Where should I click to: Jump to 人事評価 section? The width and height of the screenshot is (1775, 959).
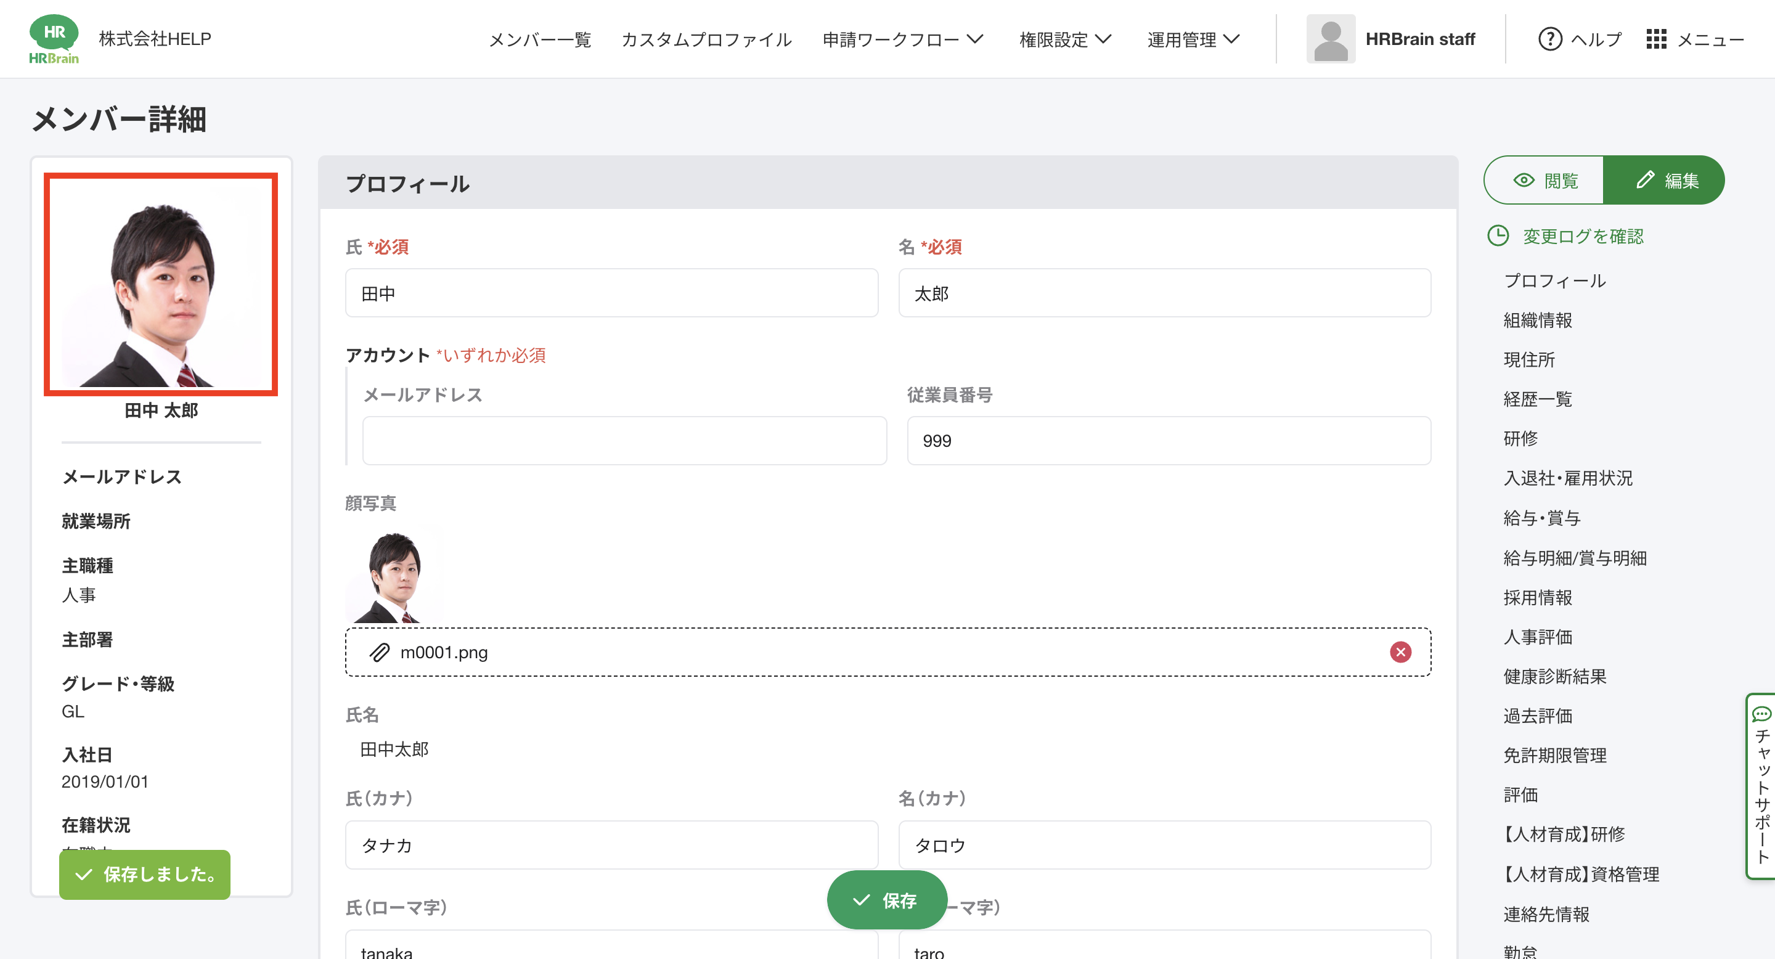[x=1537, y=637]
